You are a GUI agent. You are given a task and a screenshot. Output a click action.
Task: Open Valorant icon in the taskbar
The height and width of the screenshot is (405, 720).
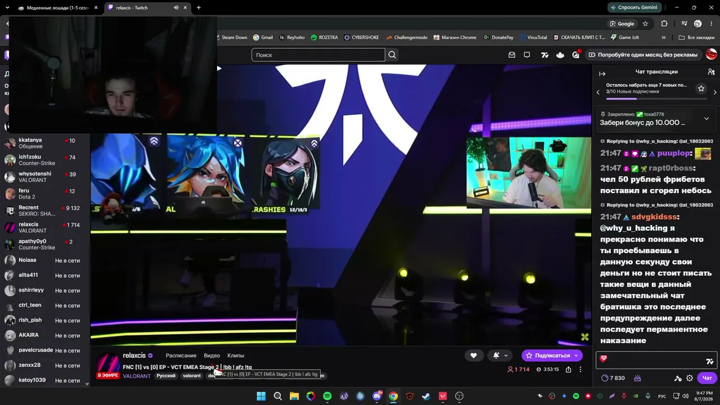(443, 396)
